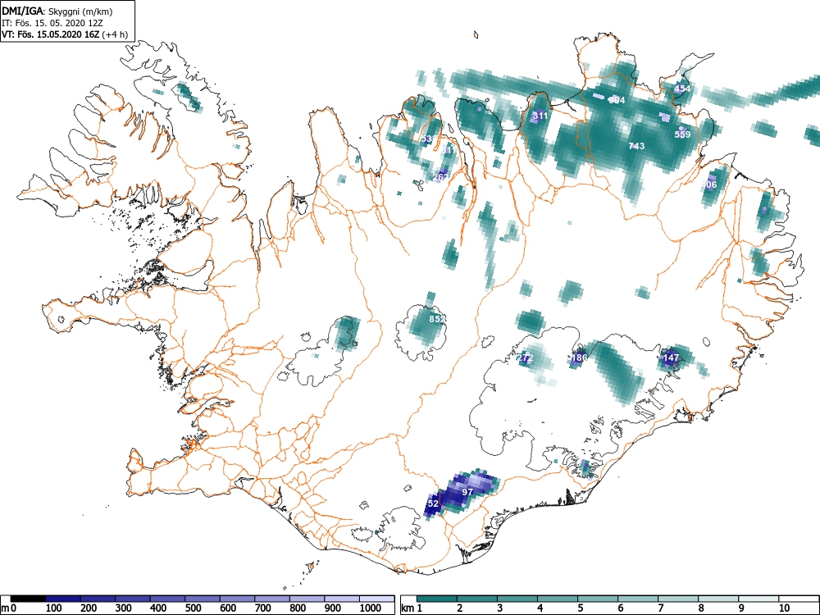820x615 pixels.
Task: Click the visibility value 454 on the map
Action: point(682,89)
